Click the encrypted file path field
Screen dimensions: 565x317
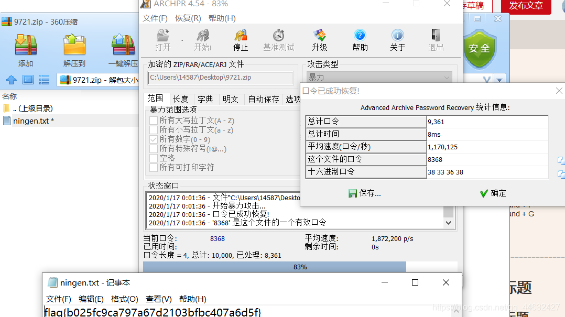click(x=221, y=78)
